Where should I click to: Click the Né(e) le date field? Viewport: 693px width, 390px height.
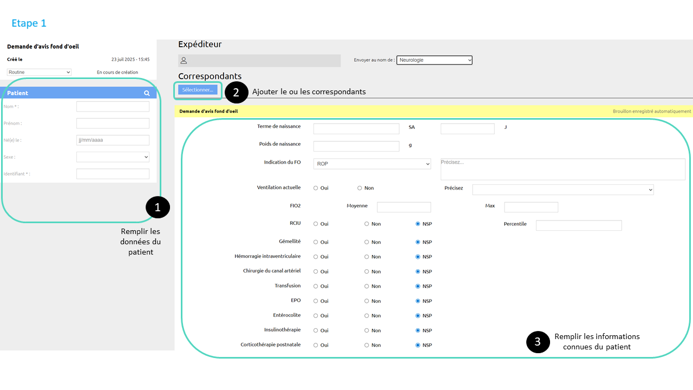click(x=113, y=140)
